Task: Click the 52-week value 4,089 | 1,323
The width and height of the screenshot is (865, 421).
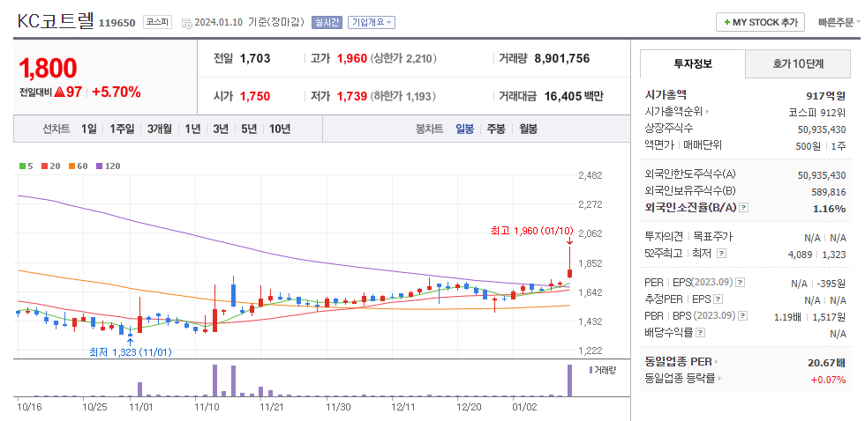Action: click(817, 255)
